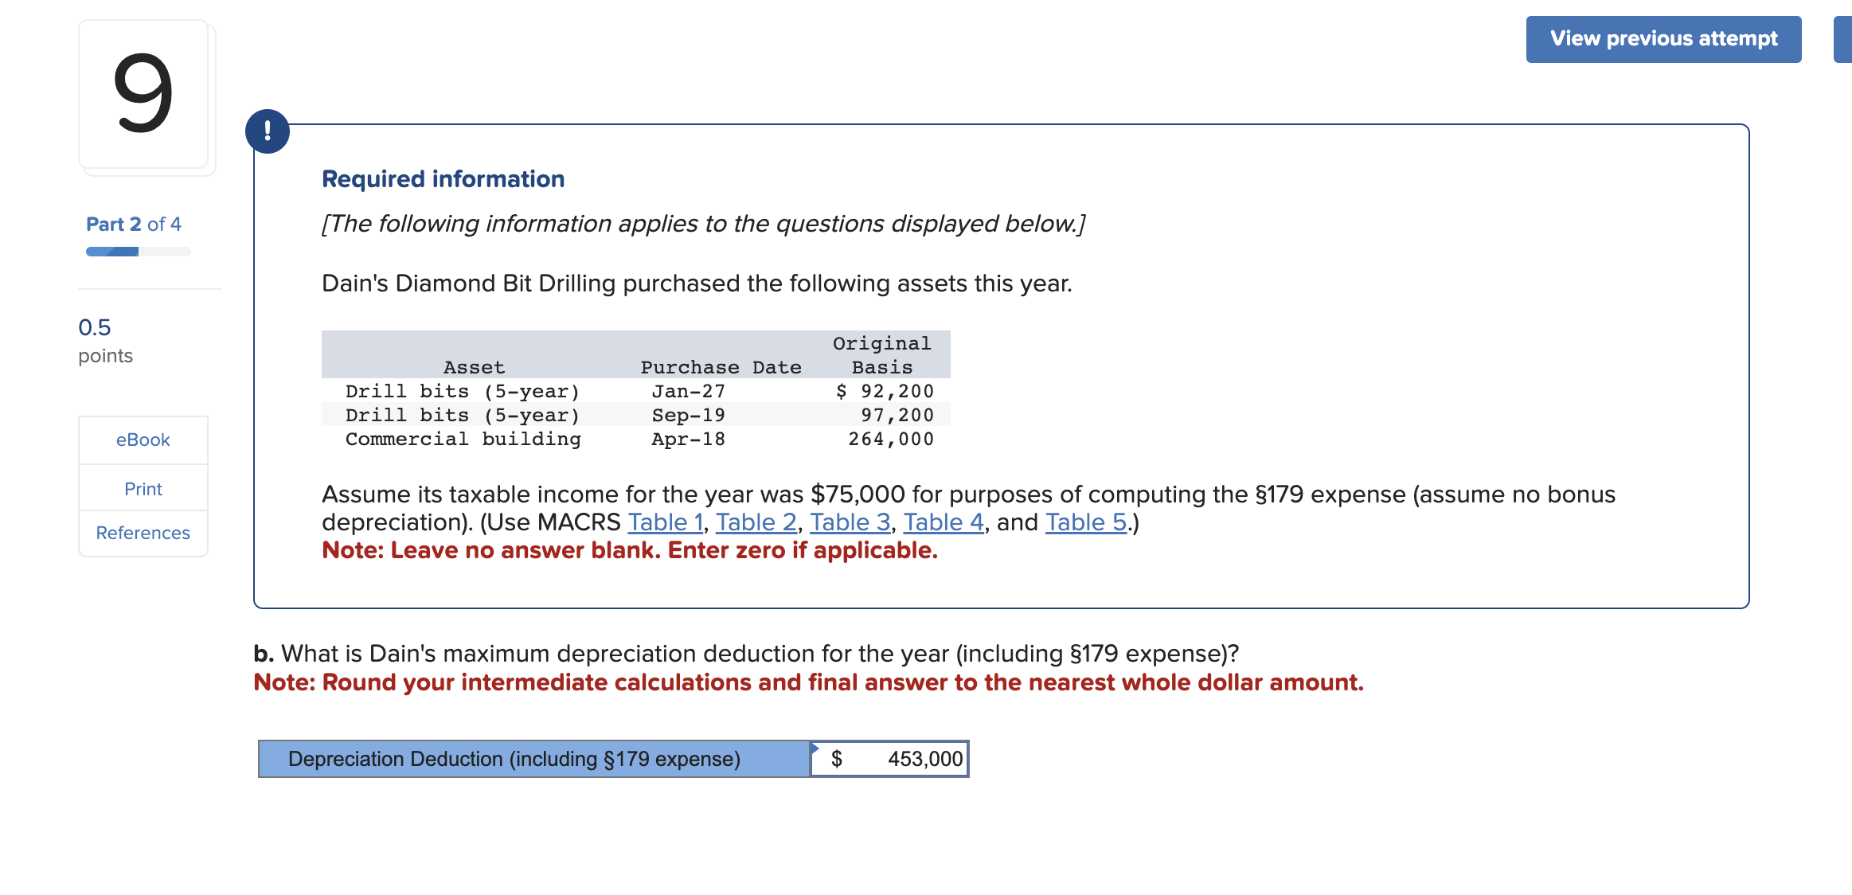Open Table 3 link

click(849, 522)
